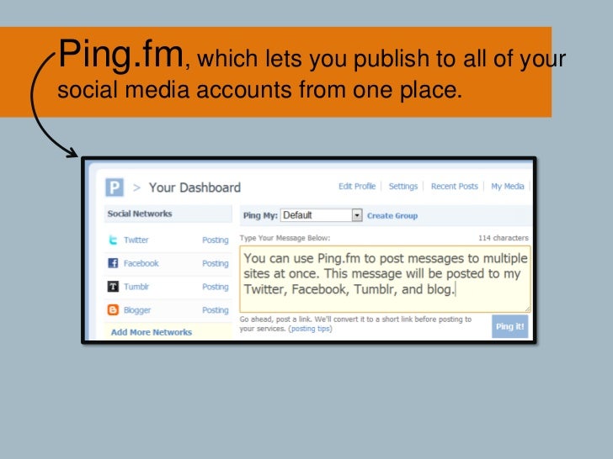Click the Type Your Message Below label
This screenshot has height=459, width=613.
coord(285,238)
